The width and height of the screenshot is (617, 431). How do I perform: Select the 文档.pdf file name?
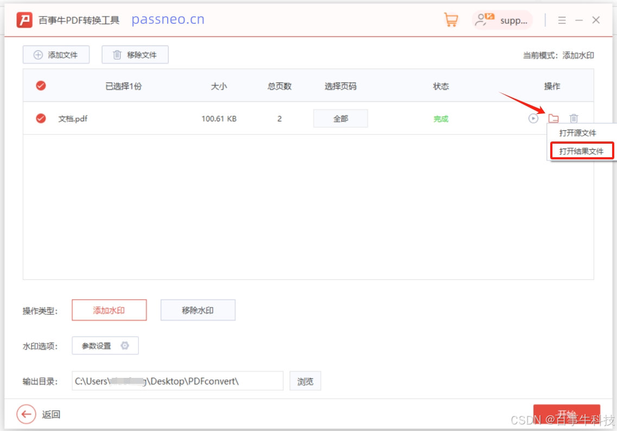(73, 119)
